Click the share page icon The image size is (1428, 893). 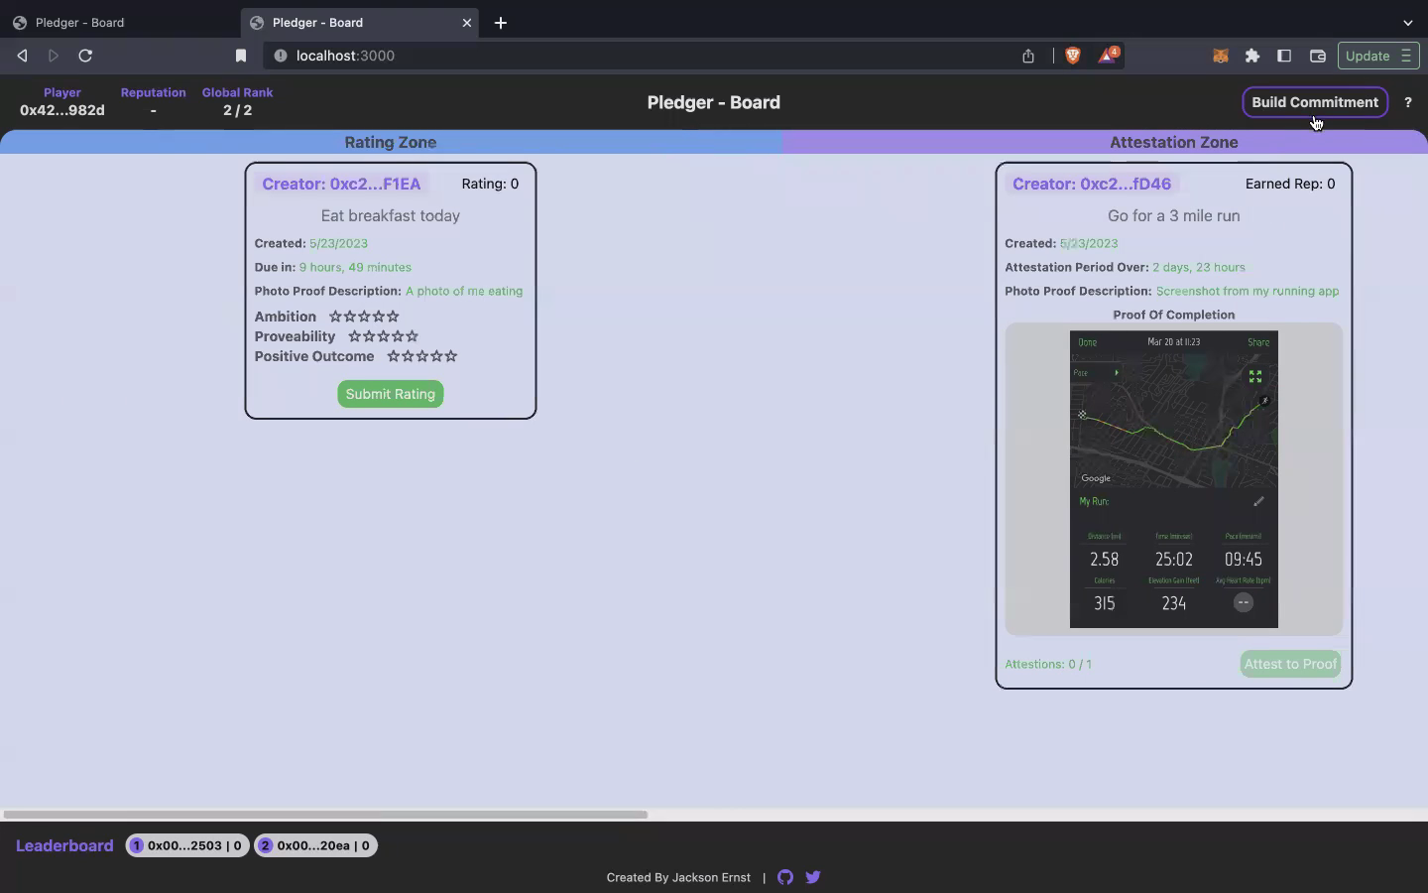coord(1028,56)
